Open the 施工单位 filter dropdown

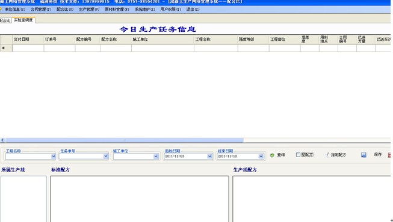156,157
